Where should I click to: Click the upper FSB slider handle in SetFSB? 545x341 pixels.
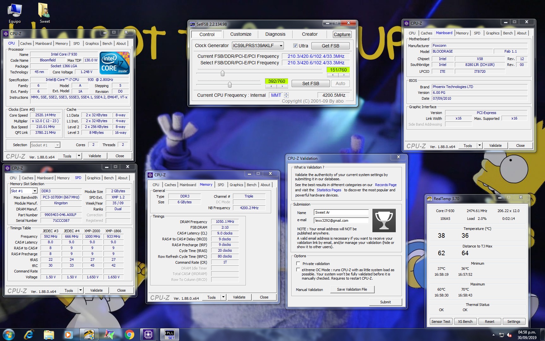coord(223,73)
